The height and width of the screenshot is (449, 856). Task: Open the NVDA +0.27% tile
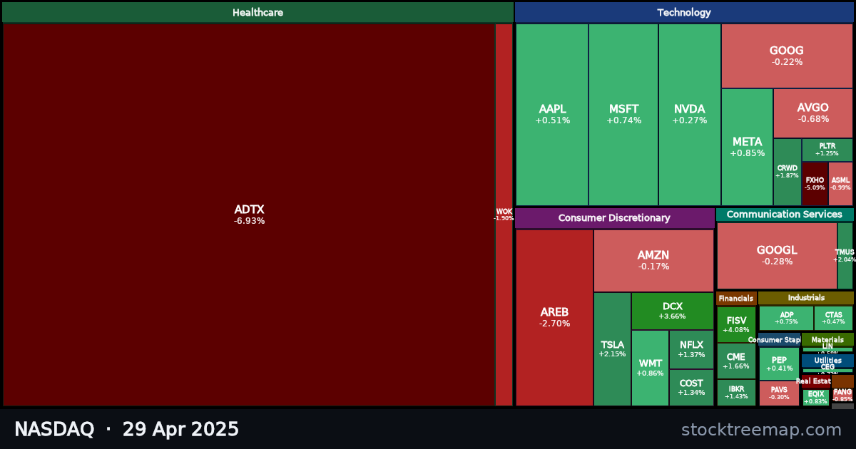point(689,115)
